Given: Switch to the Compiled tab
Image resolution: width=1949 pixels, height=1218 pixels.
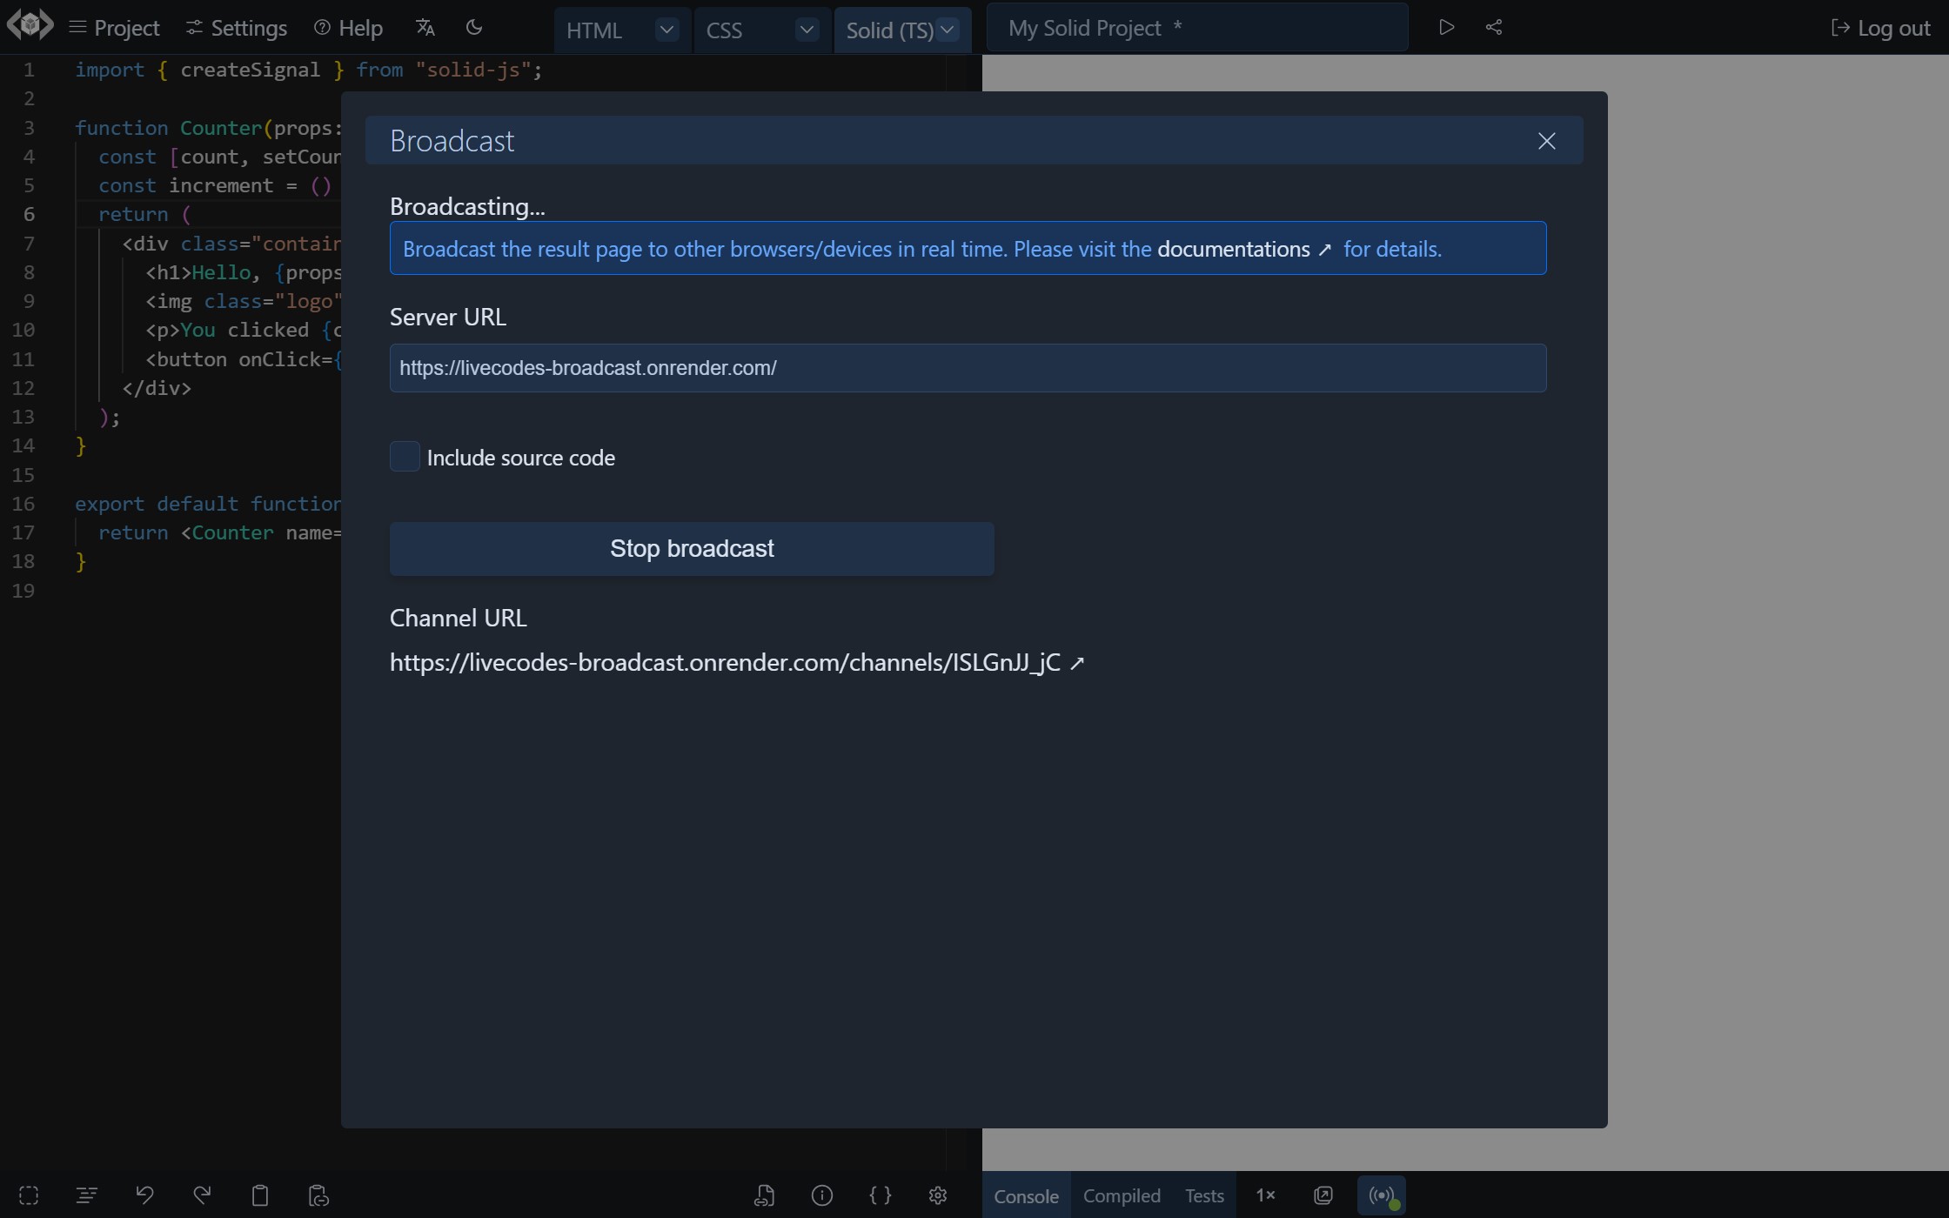Looking at the screenshot, I should point(1122,1195).
